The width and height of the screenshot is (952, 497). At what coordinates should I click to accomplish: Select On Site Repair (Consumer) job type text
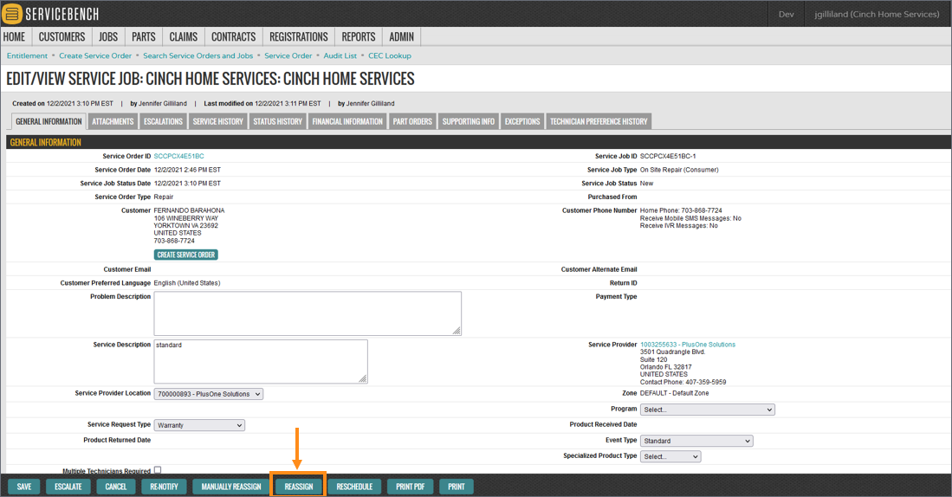click(679, 170)
